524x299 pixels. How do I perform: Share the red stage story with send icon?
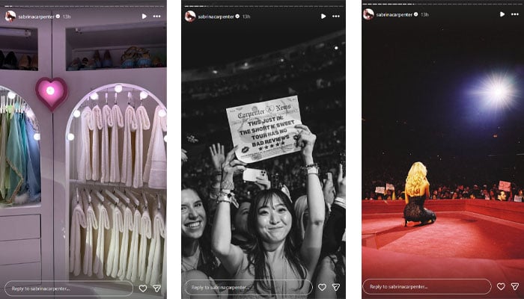click(515, 286)
